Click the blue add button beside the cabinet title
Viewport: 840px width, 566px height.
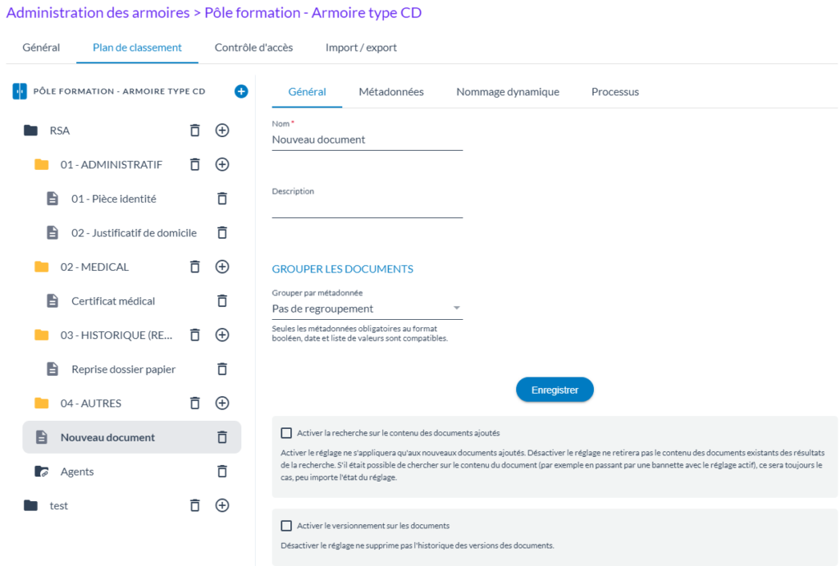241,92
